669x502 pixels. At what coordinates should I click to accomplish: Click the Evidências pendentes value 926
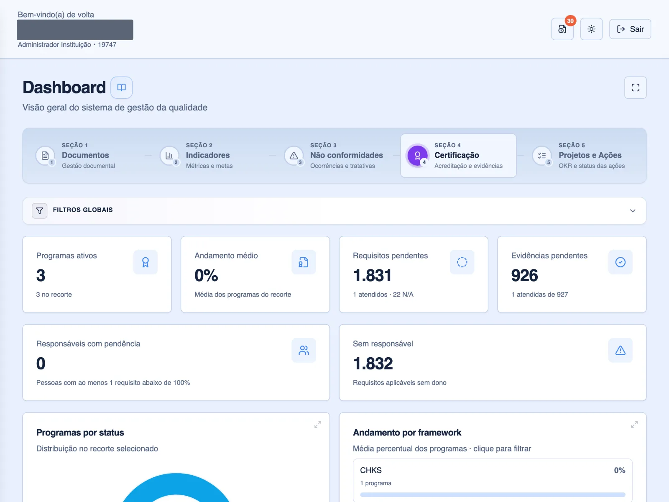point(524,275)
